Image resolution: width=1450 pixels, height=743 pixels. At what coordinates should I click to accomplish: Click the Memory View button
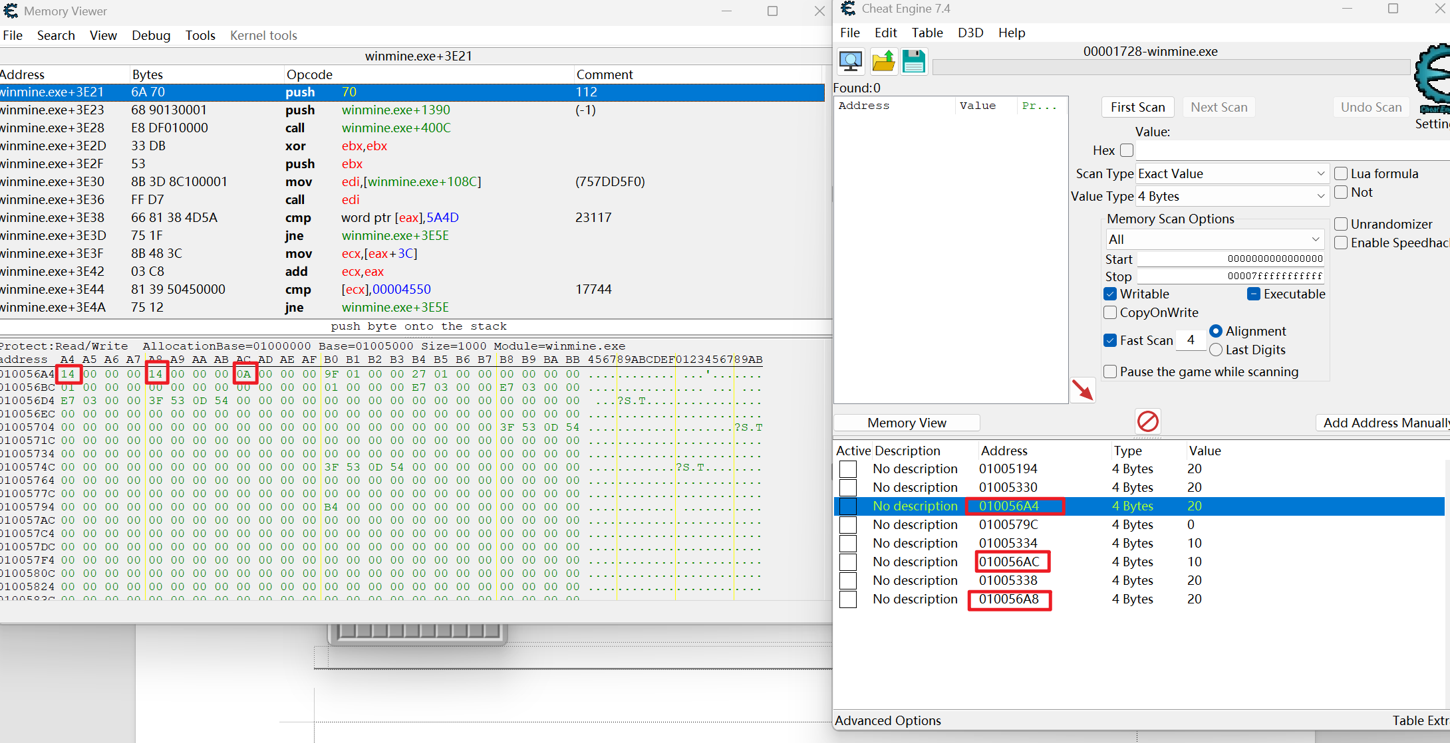(907, 423)
